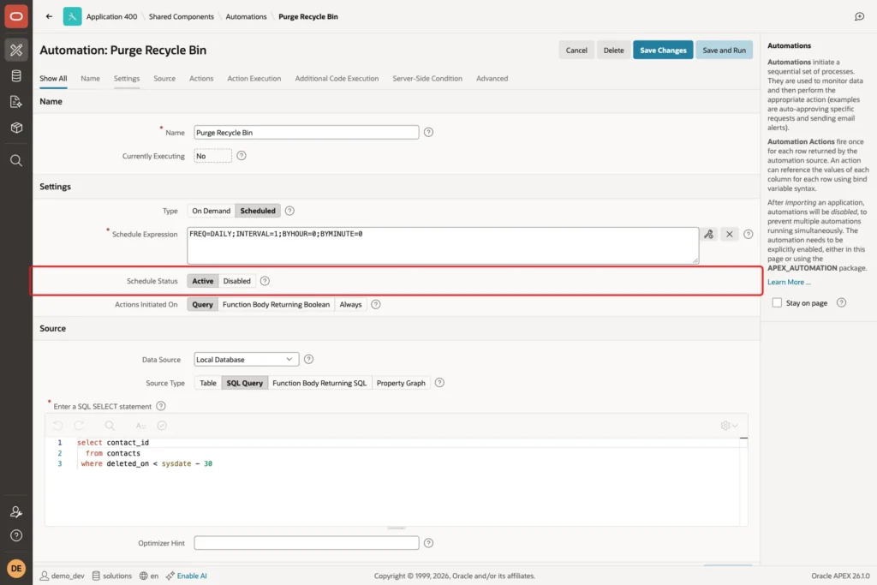Show help for Data Source

(308, 359)
